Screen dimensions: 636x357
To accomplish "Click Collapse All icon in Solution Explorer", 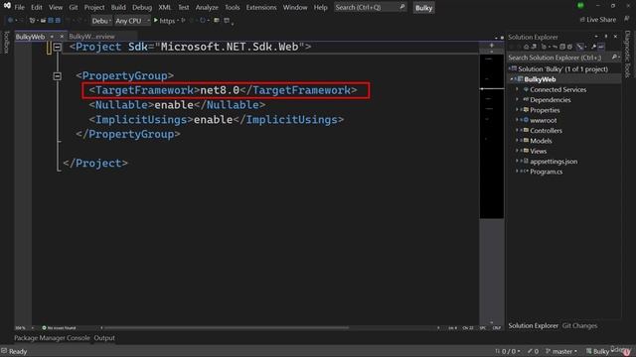I will [x=562, y=47].
